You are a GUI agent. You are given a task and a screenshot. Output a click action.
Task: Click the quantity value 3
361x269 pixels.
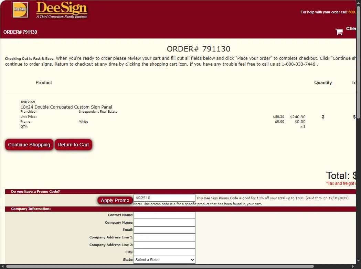(323, 117)
